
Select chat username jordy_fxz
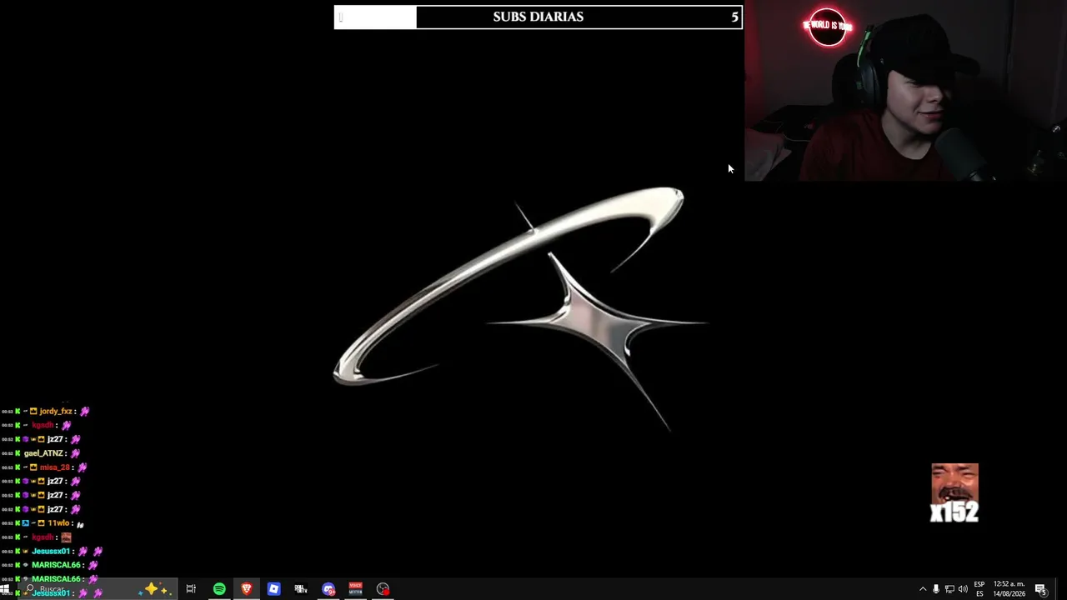[56, 411]
